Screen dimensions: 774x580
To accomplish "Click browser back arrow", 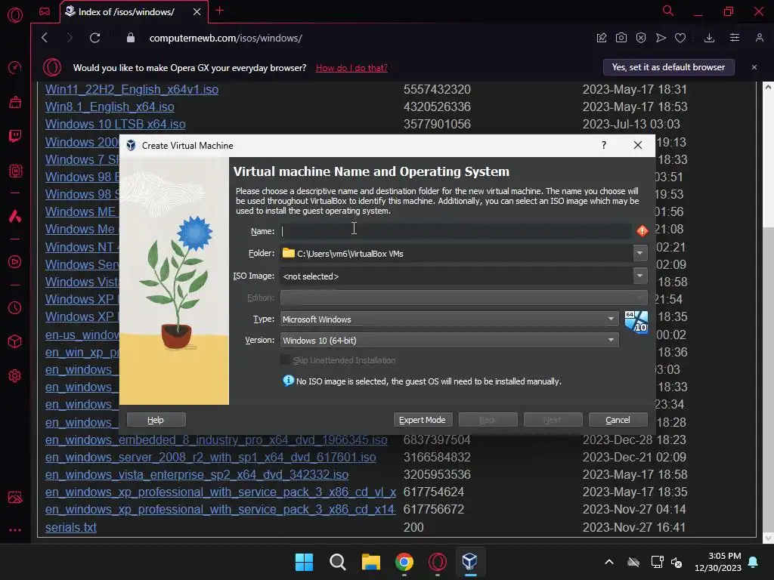I will pyautogui.click(x=45, y=38).
